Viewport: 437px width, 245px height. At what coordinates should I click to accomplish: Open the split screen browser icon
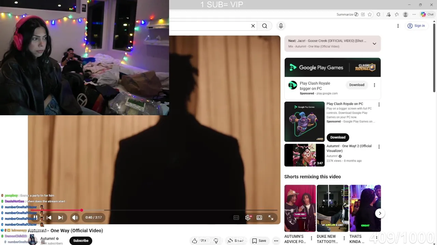pyautogui.click(x=363, y=14)
